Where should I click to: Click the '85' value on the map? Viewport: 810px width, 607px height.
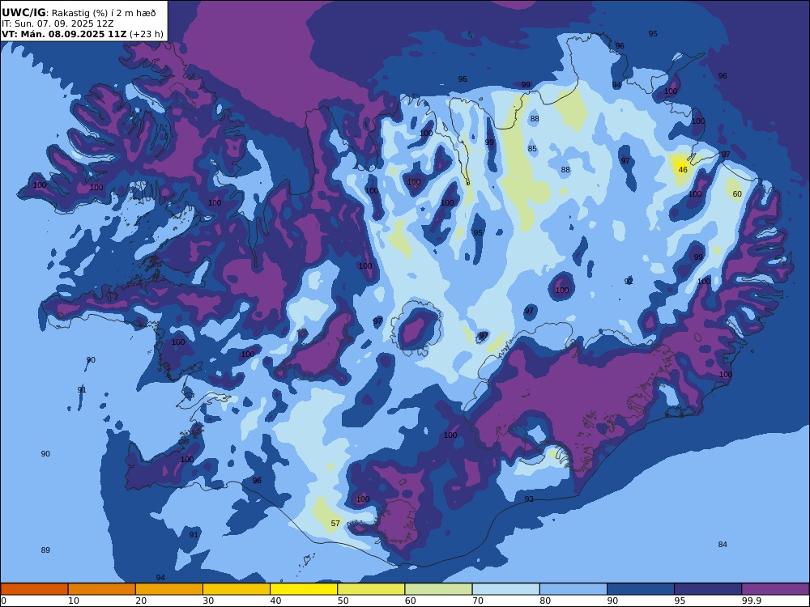pyautogui.click(x=532, y=149)
